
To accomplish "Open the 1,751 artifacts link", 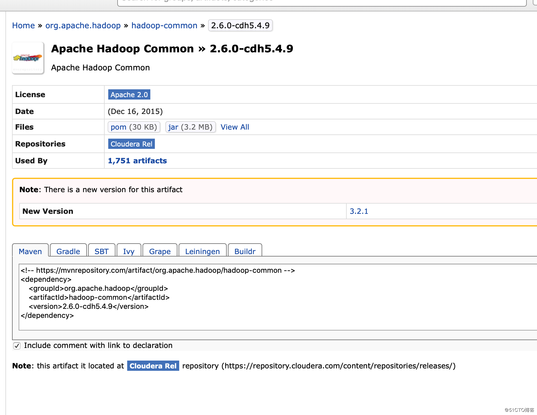I will tap(137, 161).
